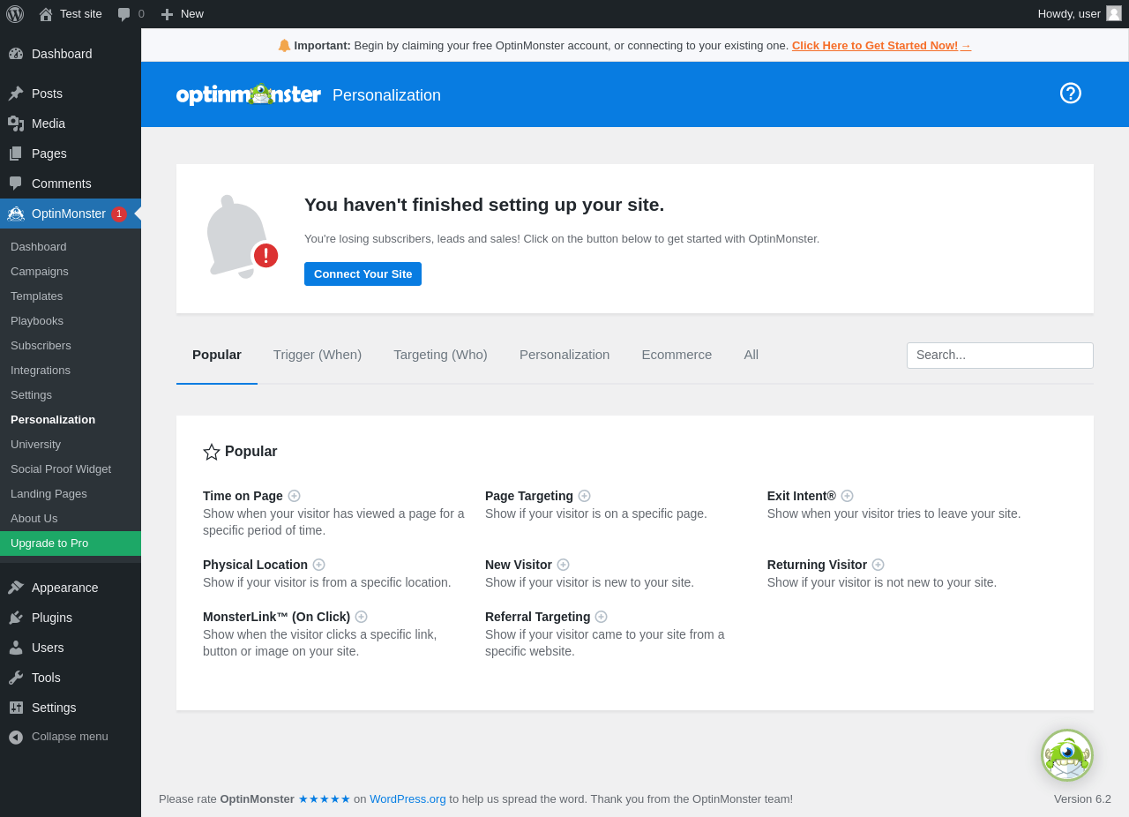Open the Ecommerce tab
Viewport: 1129px width, 817px height.
click(677, 355)
